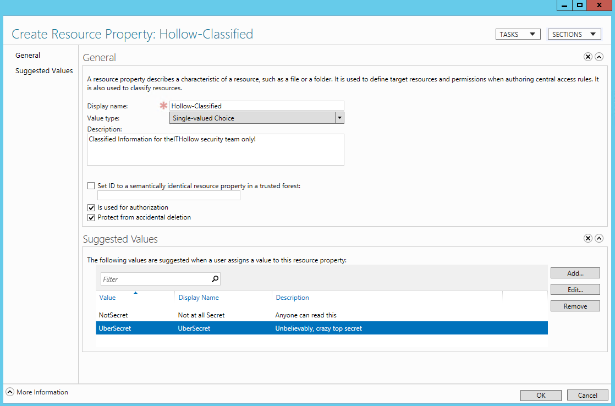The image size is (615, 406).
Task: Click into the Display name text field
Action: pos(256,106)
